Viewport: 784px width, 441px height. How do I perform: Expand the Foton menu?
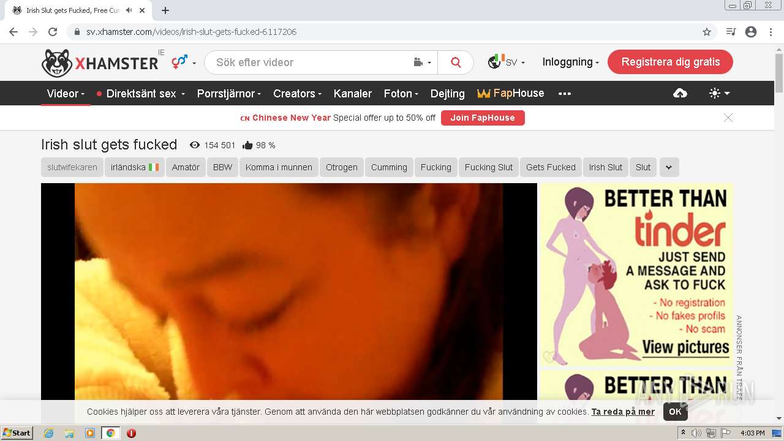tap(401, 94)
